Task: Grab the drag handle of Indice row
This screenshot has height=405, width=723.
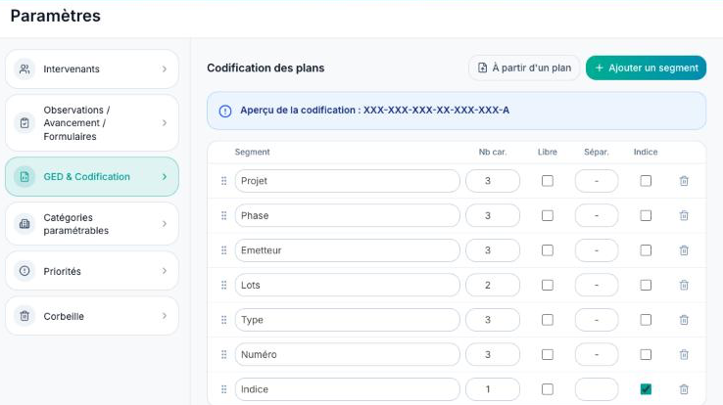Action: (223, 389)
